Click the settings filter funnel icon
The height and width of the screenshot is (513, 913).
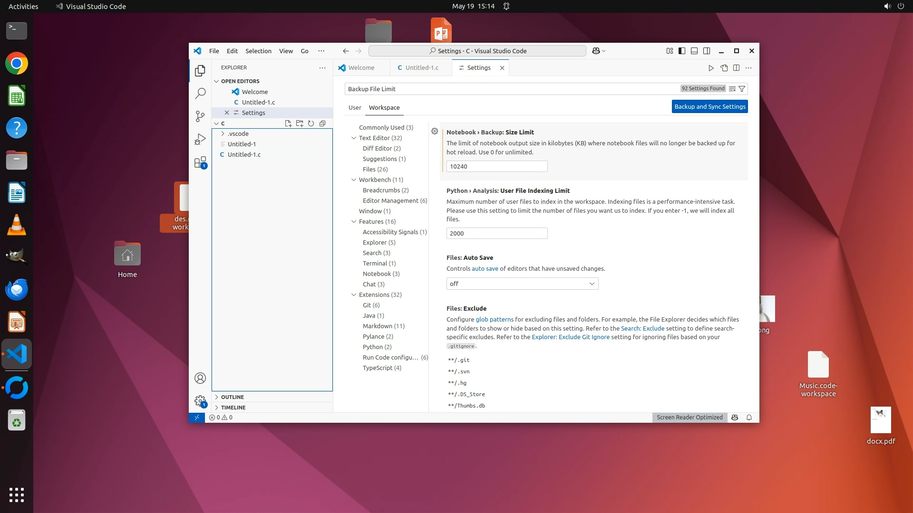[742, 89]
